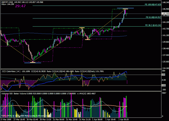This screenshot has height=121, width=169.
Task: Click the 148.340 value on the price axis
Action: [x=166, y=2]
